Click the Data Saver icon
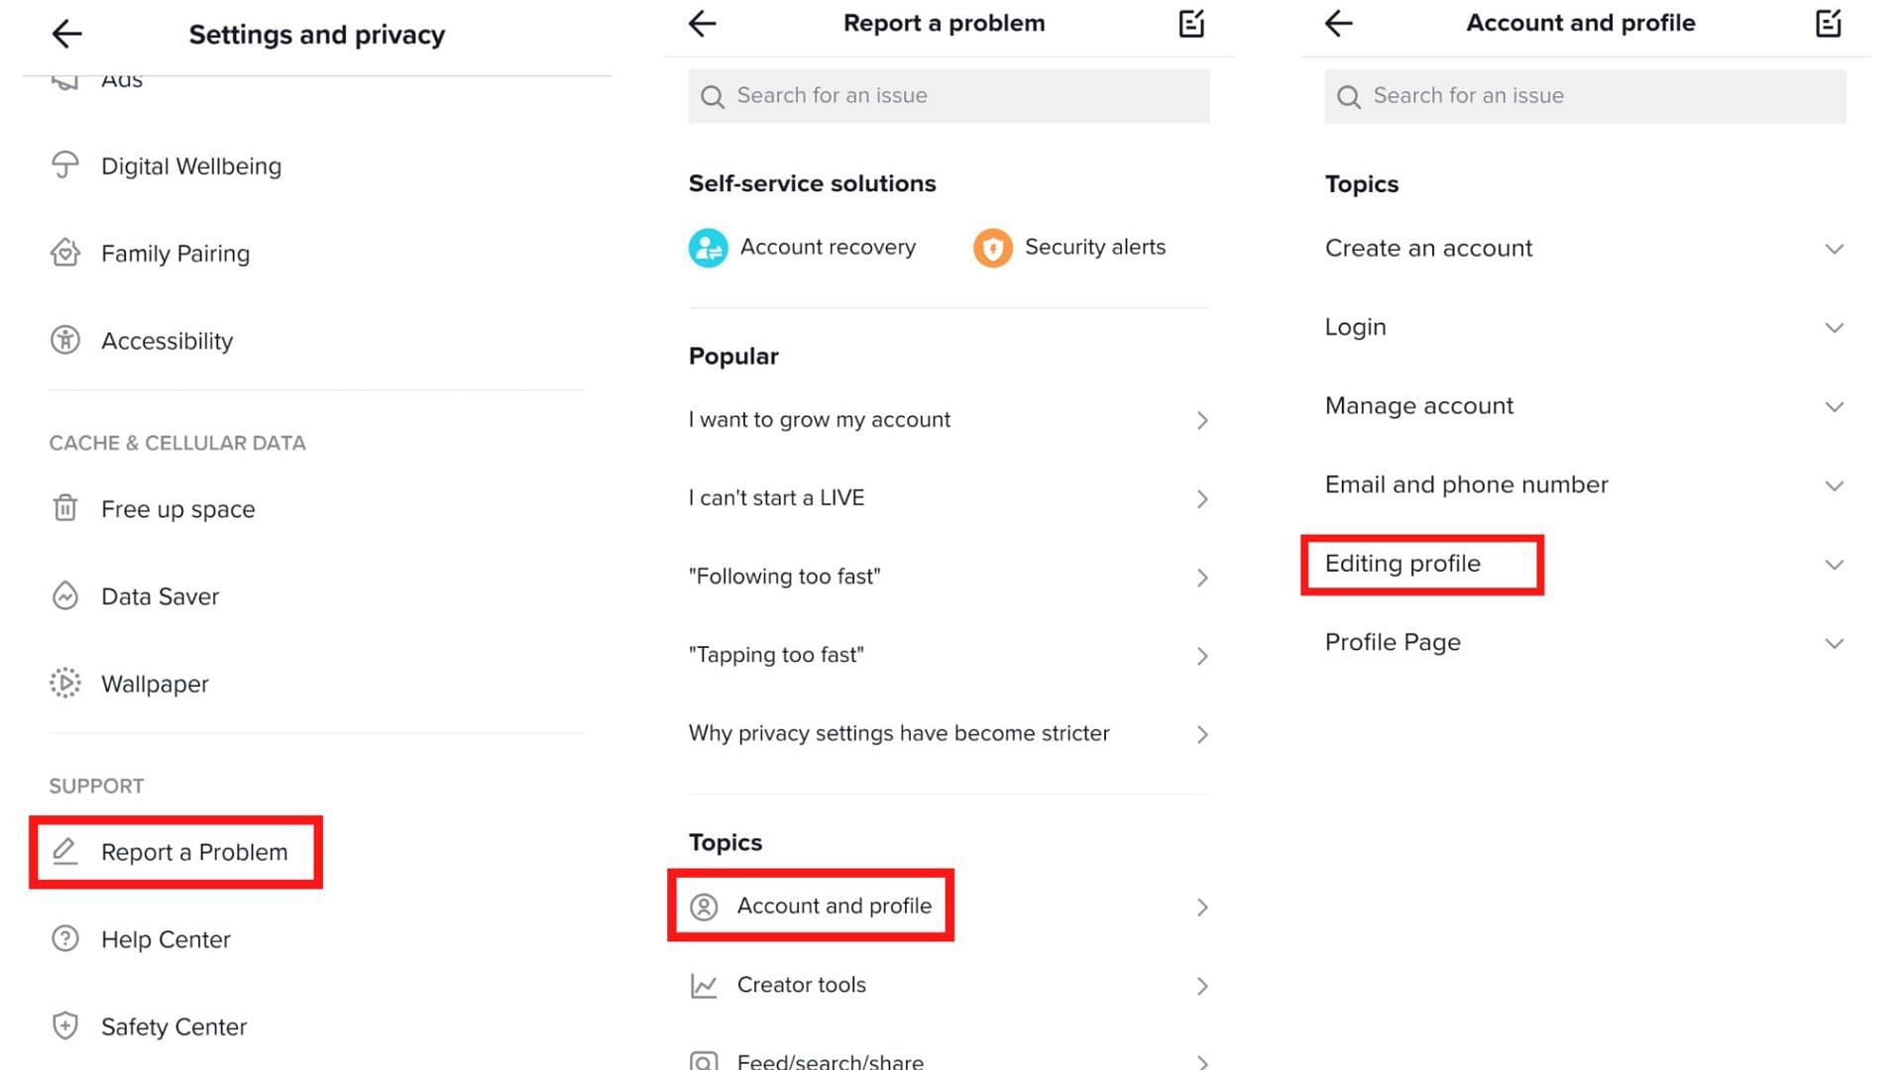 [x=64, y=595]
